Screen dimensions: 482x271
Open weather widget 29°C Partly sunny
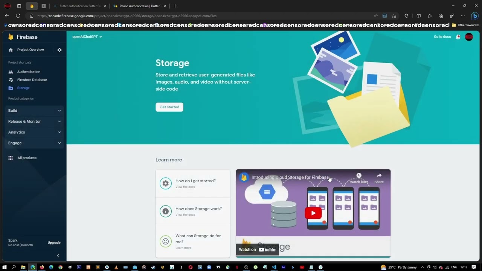[399, 267]
